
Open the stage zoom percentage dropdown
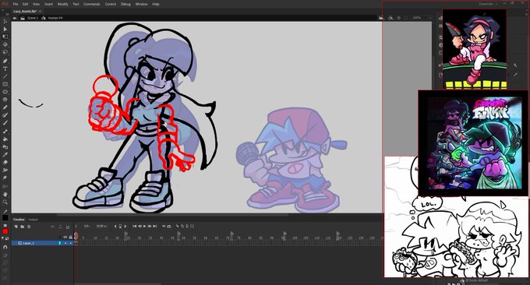[x=422, y=18]
